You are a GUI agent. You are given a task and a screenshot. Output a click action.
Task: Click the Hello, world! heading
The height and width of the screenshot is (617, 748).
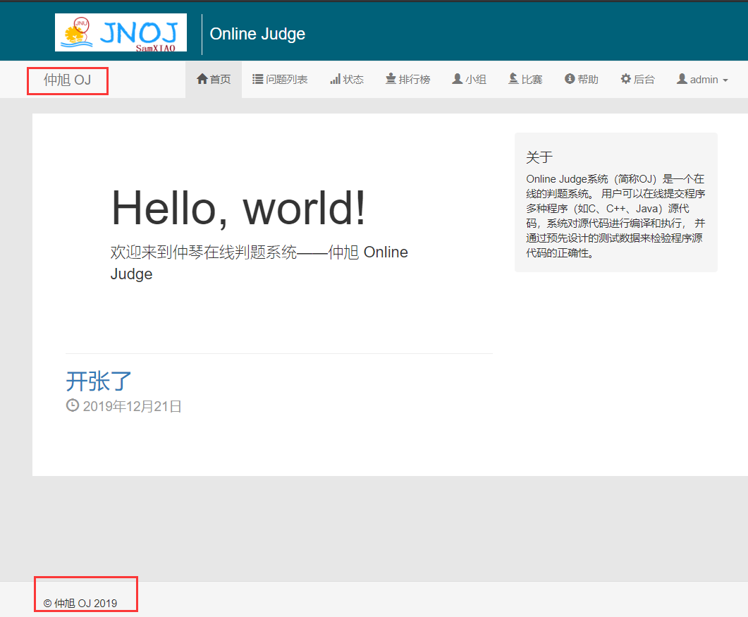coord(238,208)
